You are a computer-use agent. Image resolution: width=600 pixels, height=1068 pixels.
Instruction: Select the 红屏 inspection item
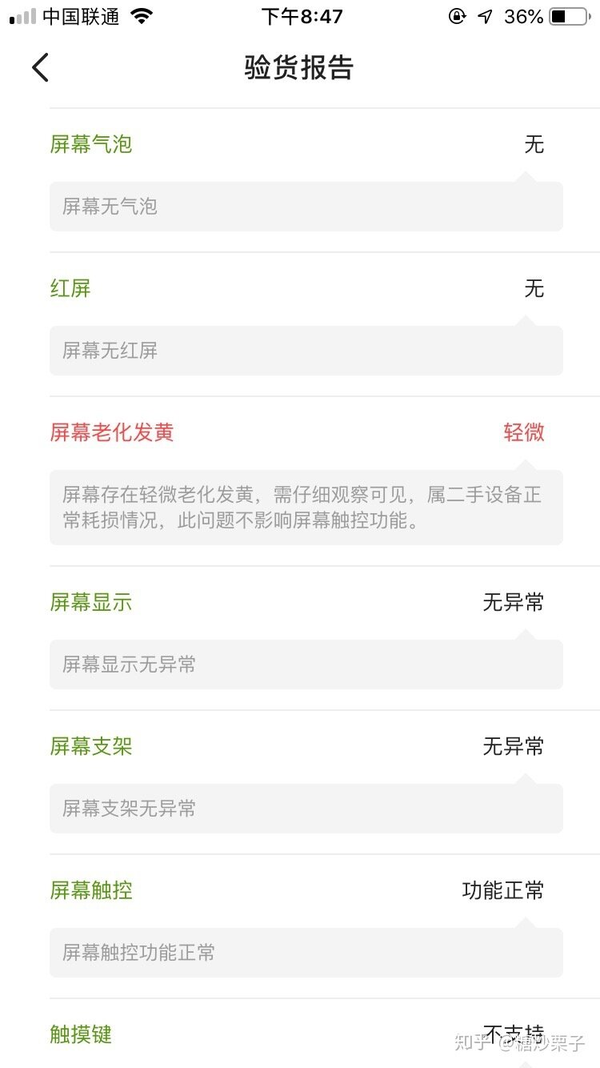(70, 288)
